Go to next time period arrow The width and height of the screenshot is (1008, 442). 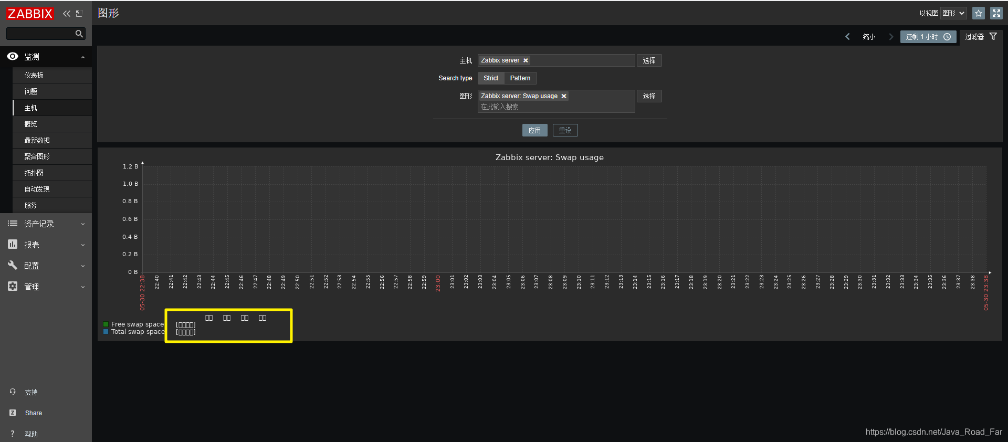point(891,37)
